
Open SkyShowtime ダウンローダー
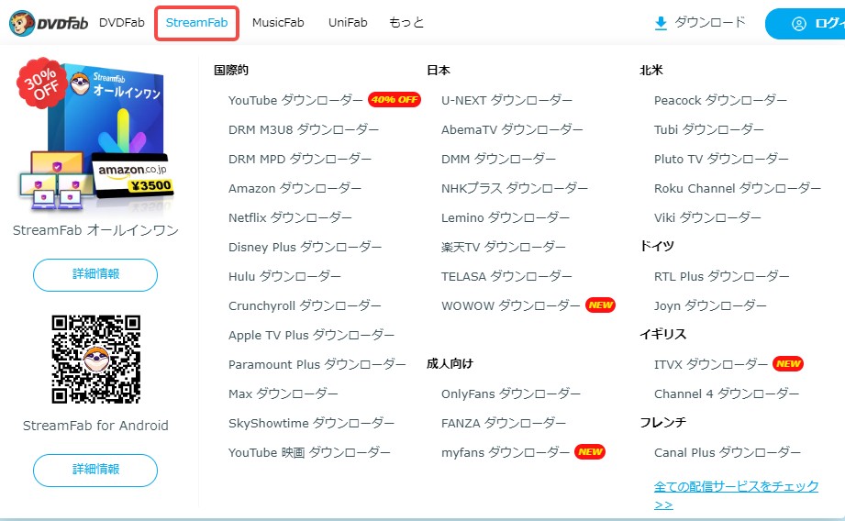311,424
